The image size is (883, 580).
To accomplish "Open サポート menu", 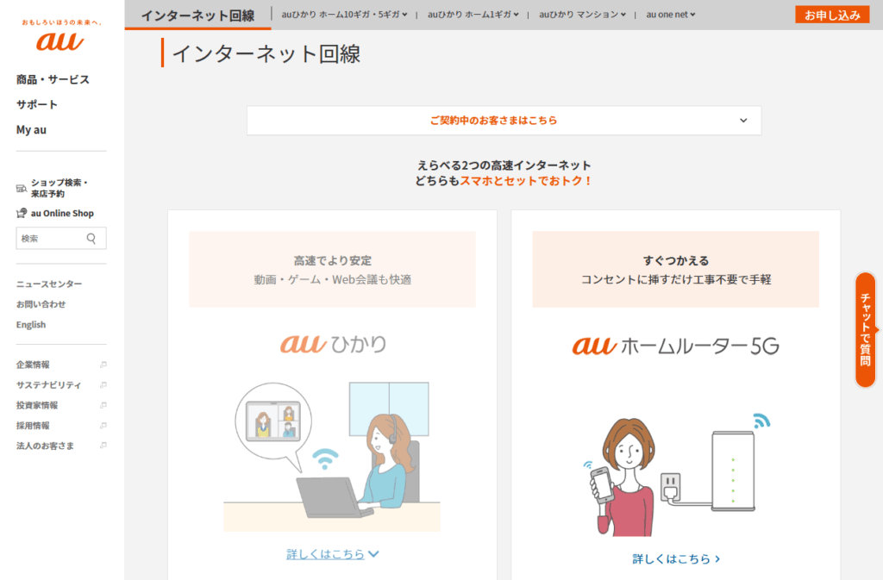I will coord(36,104).
